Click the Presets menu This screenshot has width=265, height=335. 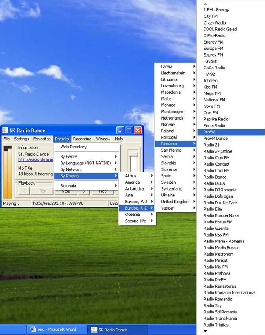click(x=62, y=139)
